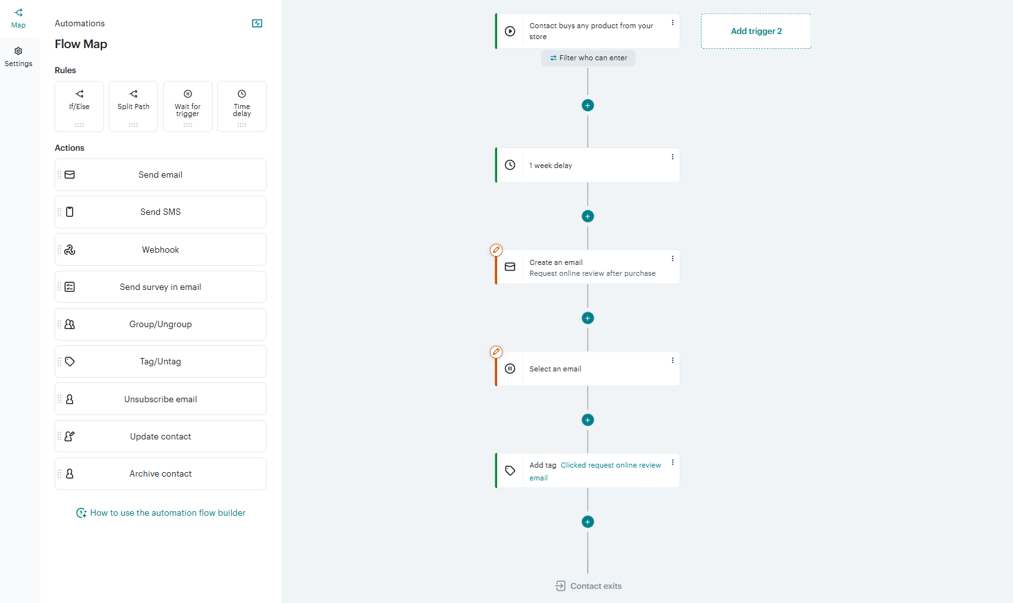This screenshot has width=1013, height=603.
Task: Click the Add trigger 2 button
Action: 756,31
